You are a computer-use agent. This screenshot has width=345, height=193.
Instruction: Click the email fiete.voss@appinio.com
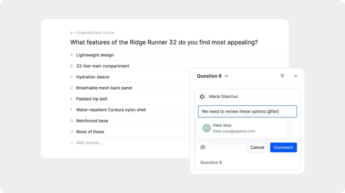click(x=234, y=131)
